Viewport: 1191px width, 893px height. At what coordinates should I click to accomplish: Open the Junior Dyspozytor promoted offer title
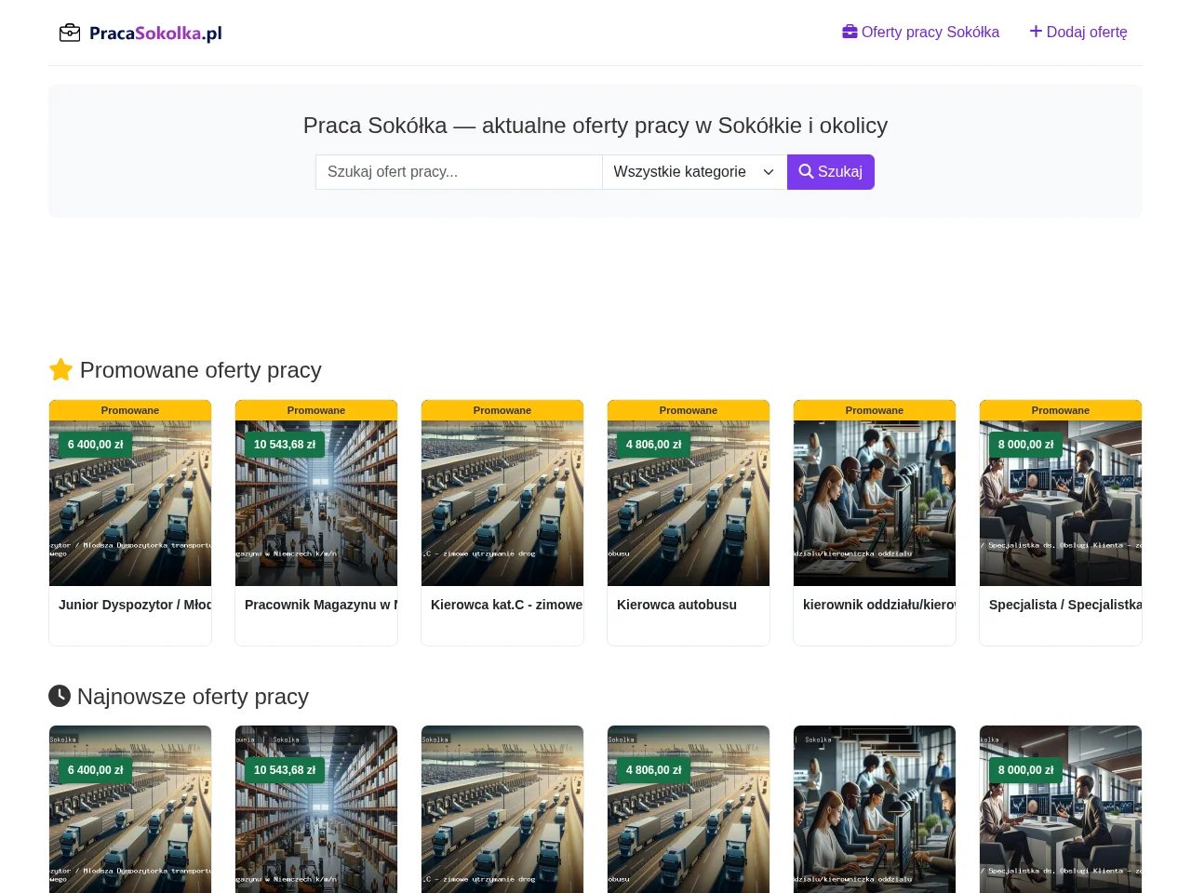[135, 605]
